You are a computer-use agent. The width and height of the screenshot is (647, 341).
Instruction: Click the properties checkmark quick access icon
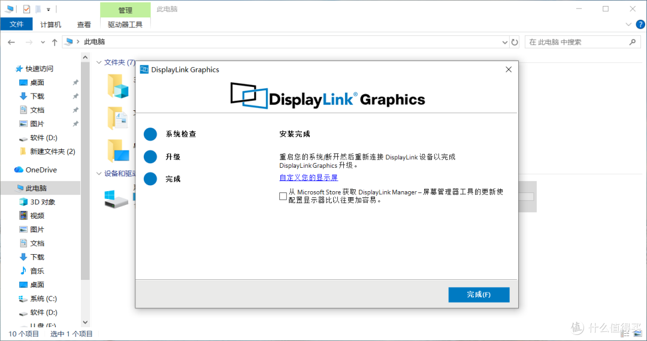click(x=26, y=8)
